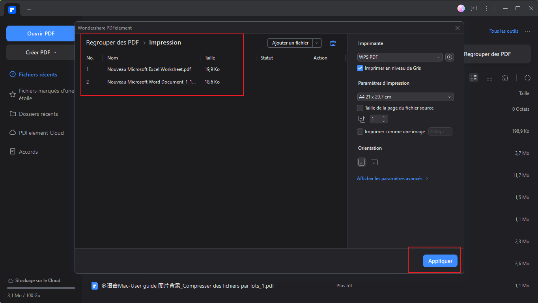Increase the number of copies
Viewport: 538px width, 303px height.
coord(384,117)
